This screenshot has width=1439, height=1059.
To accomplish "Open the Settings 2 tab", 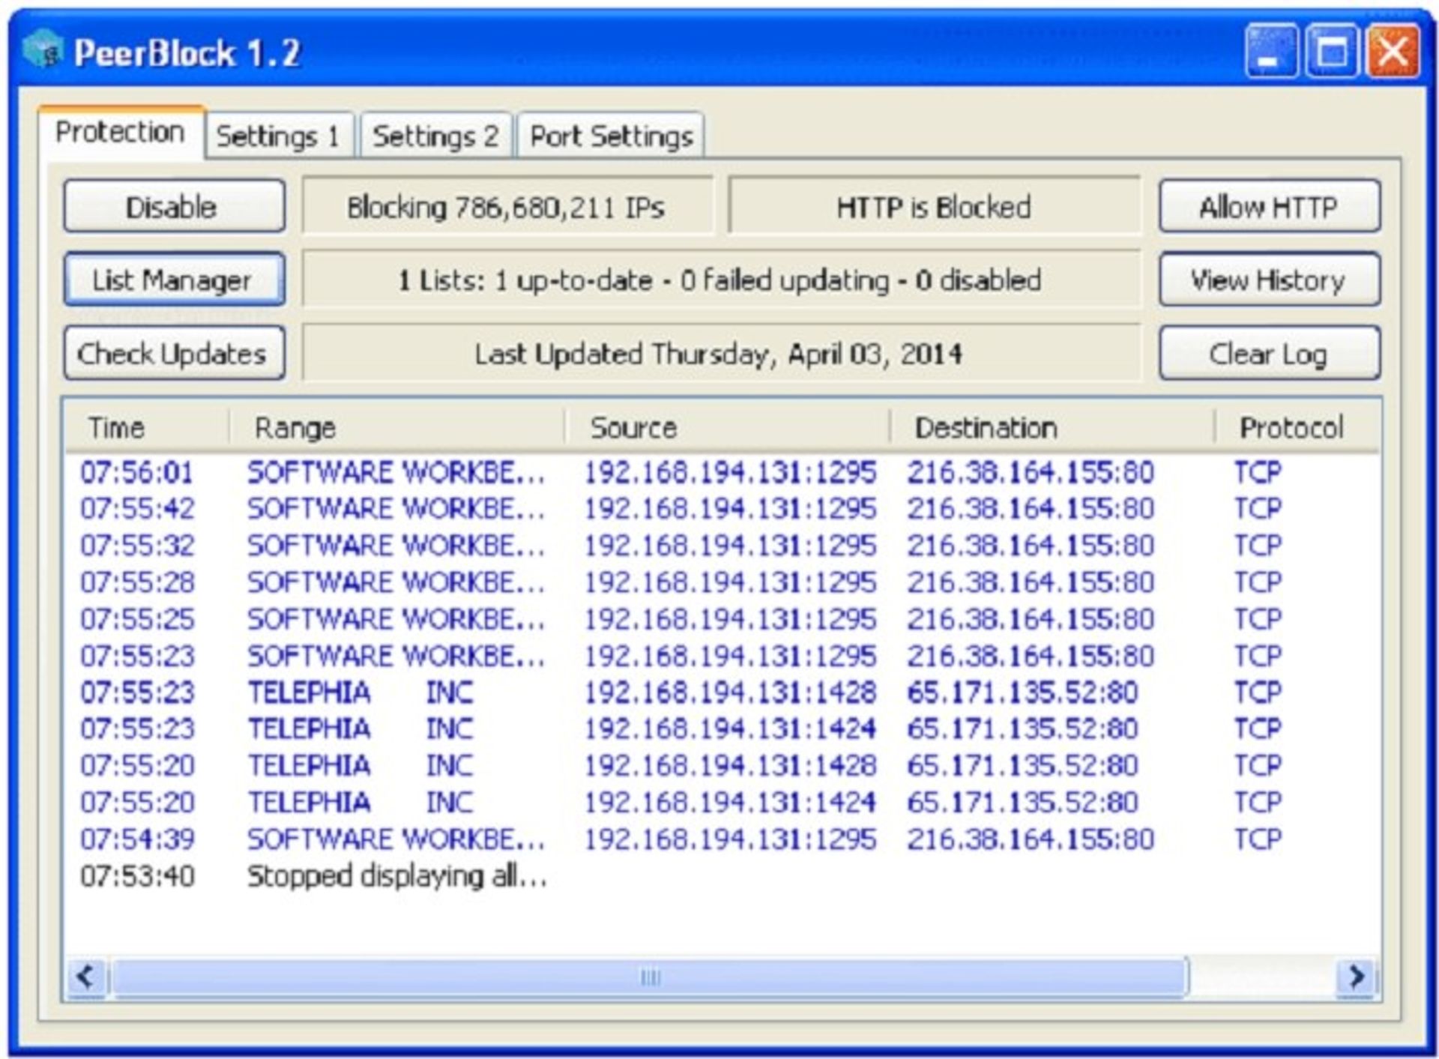I will tap(435, 136).
